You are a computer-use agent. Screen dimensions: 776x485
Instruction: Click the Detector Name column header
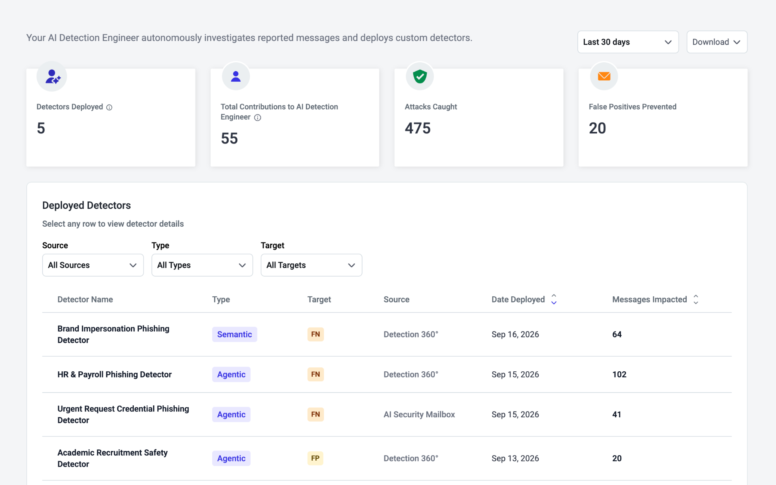[85, 299]
